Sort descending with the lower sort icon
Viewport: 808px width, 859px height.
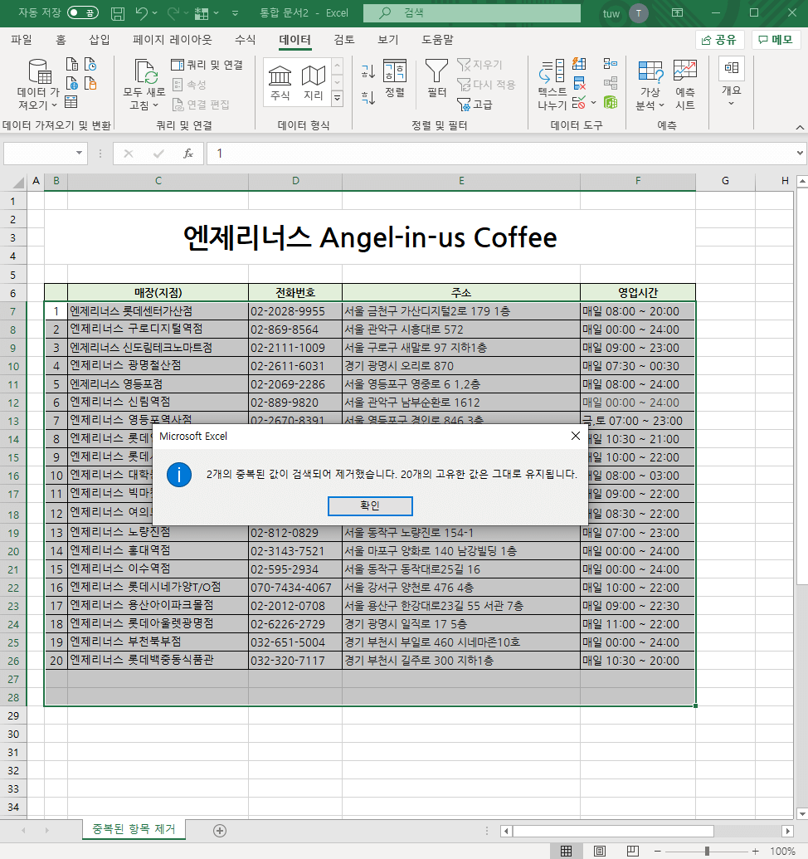pyautogui.click(x=368, y=97)
